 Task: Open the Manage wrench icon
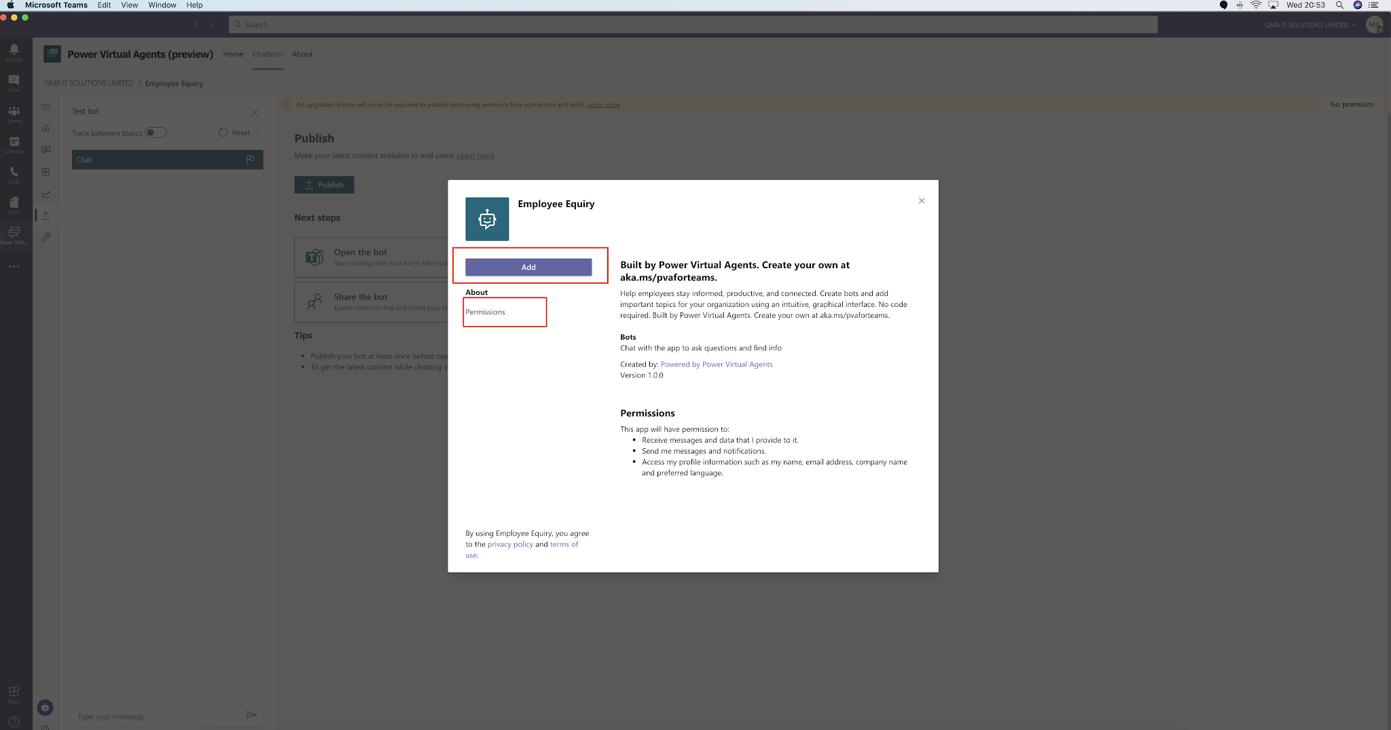click(x=46, y=237)
